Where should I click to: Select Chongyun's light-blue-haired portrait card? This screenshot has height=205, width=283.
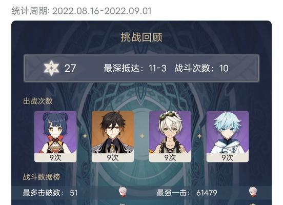coord(228,136)
